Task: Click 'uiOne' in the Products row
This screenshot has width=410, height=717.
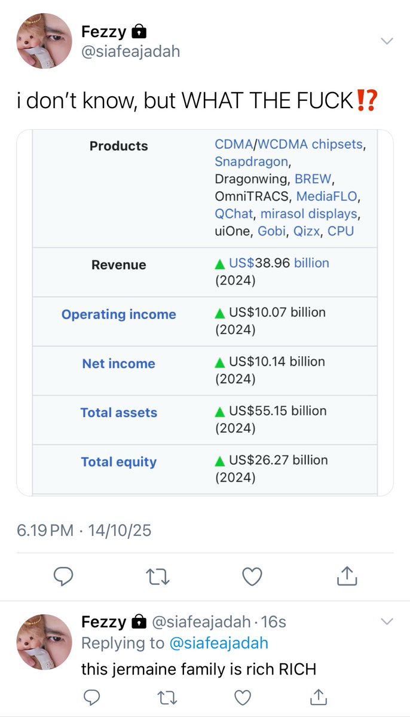Action: click(232, 231)
